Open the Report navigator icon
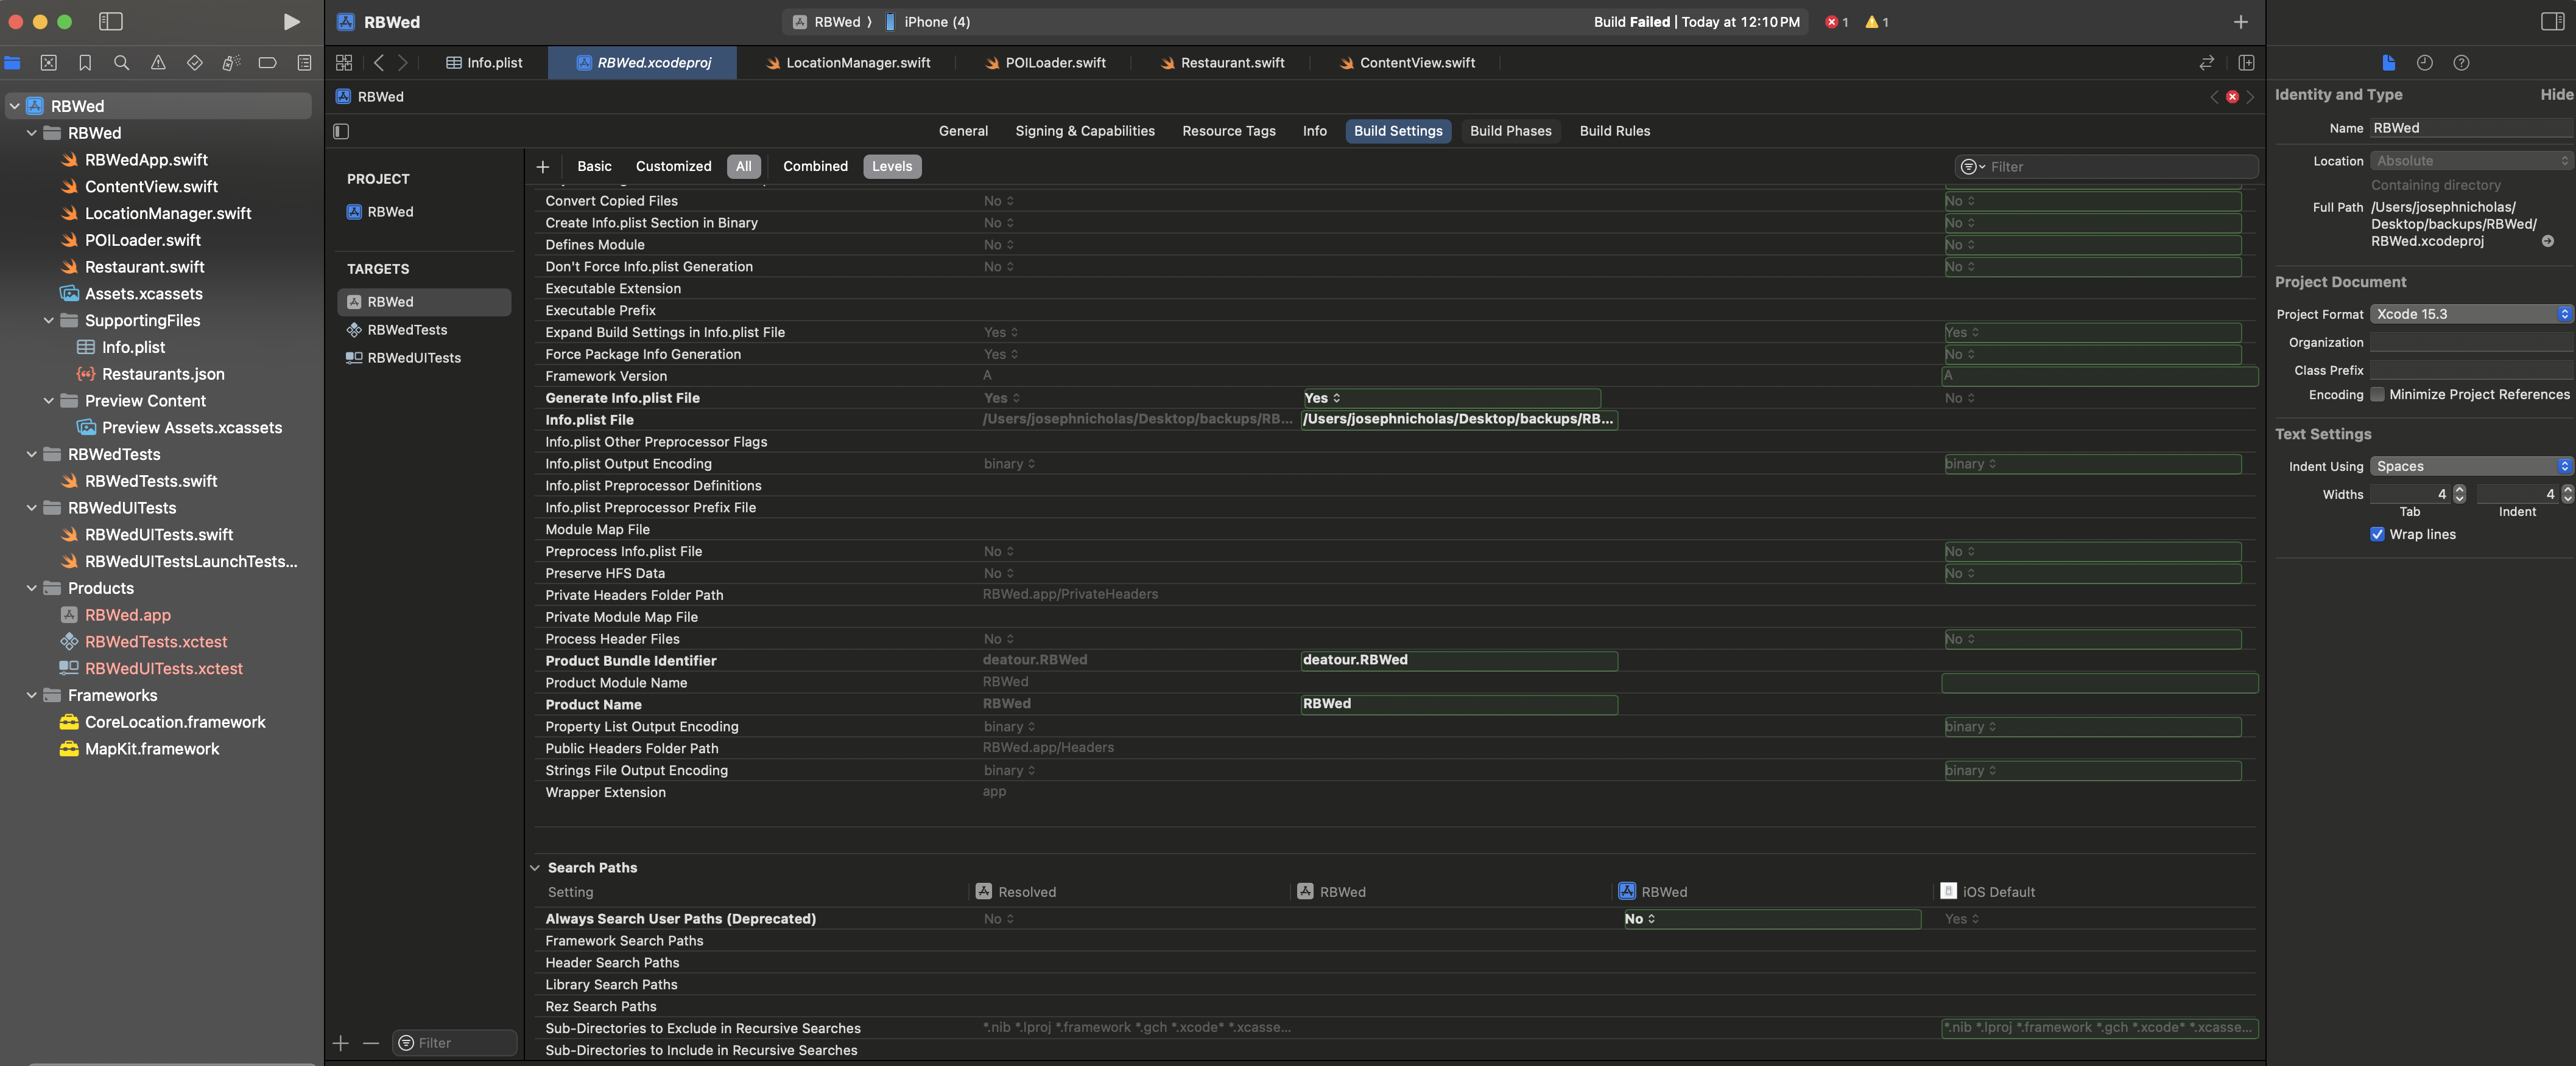The height and width of the screenshot is (1066, 2576). point(304,63)
